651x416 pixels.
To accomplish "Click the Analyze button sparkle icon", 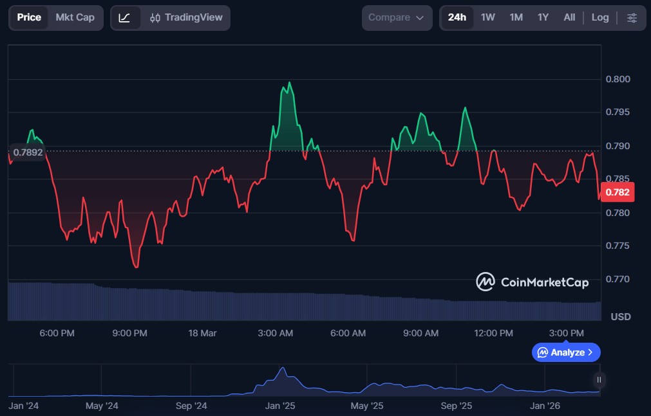I will (543, 352).
